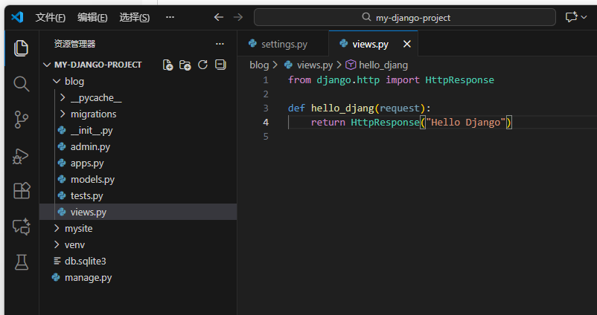Go forward in navigation history
The width and height of the screenshot is (597, 315).
coord(238,17)
